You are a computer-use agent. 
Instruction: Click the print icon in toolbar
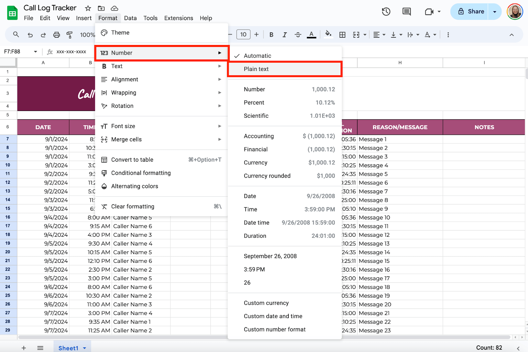pos(56,35)
